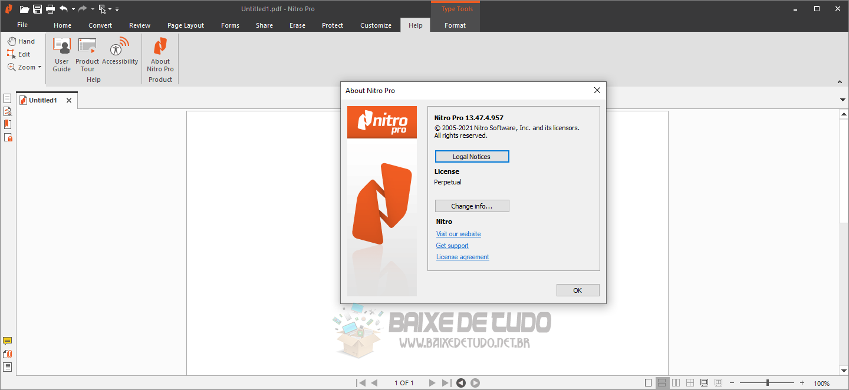Open the Page Layout ribbon tab
The height and width of the screenshot is (390, 849).
pos(186,25)
